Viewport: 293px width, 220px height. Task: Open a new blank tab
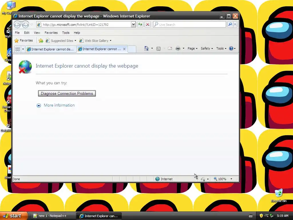(132, 49)
